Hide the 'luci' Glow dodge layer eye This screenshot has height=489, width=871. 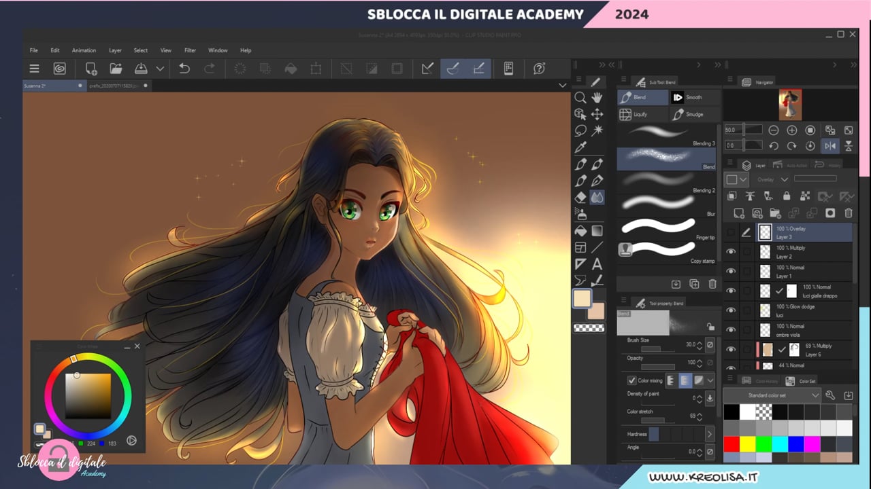pos(731,310)
